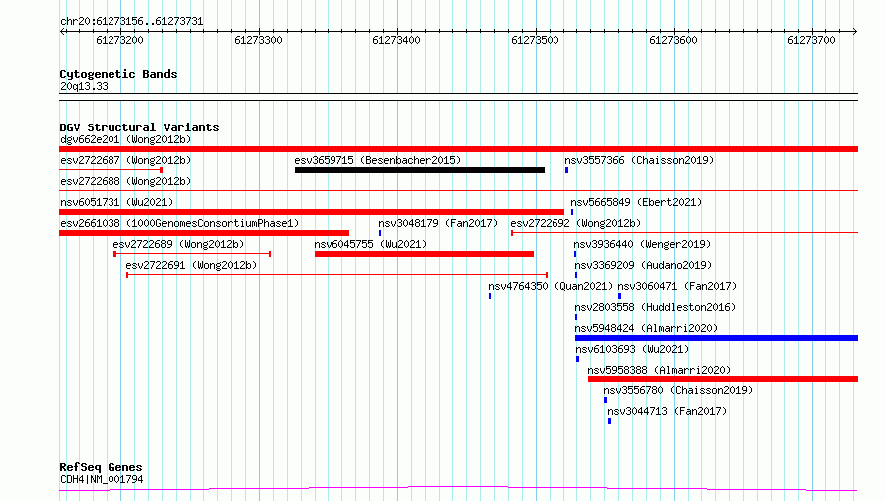Click the small blue marker under nsv3557366
Image resolution: width=886 pixels, height=501 pixels.
(x=566, y=170)
